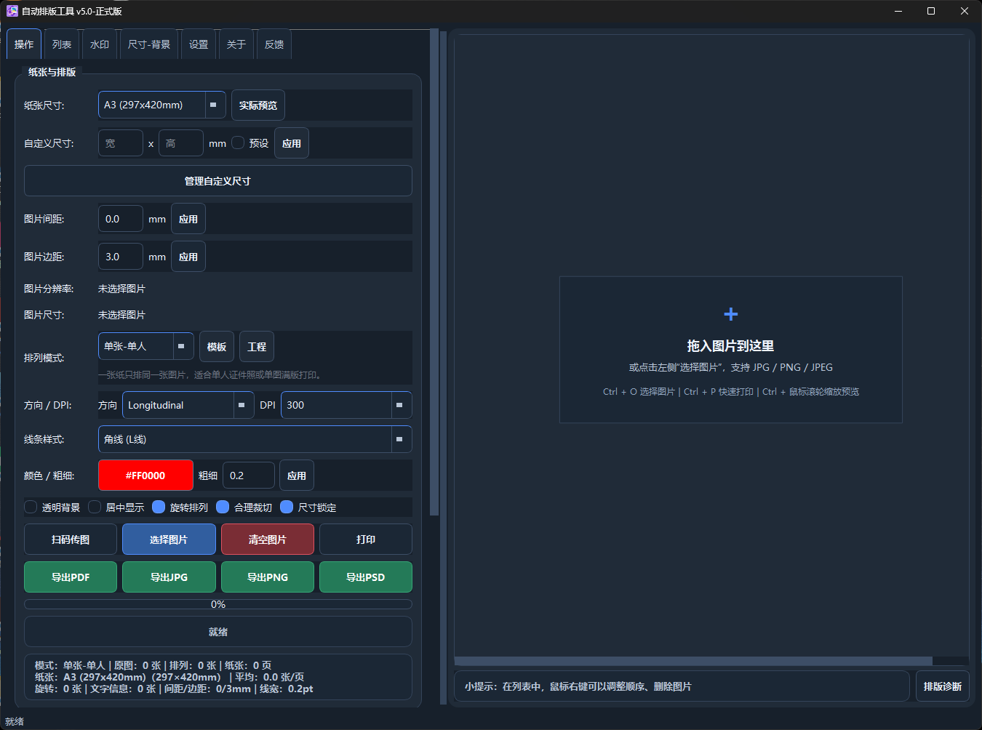The height and width of the screenshot is (730, 982).
Task: Disable 合理裁切 checkbox
Action: coord(223,507)
